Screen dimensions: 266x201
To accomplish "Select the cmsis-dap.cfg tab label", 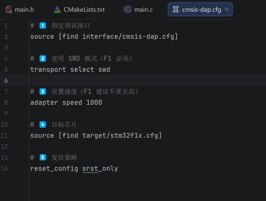I will (x=201, y=10).
